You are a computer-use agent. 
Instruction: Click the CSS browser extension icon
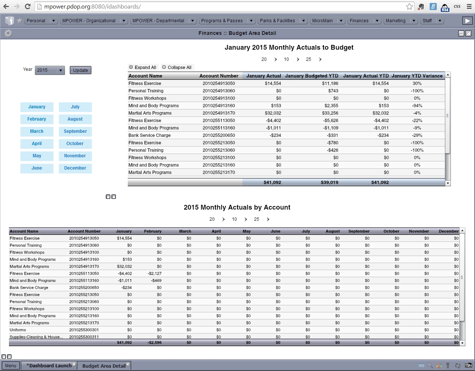coord(457,6)
